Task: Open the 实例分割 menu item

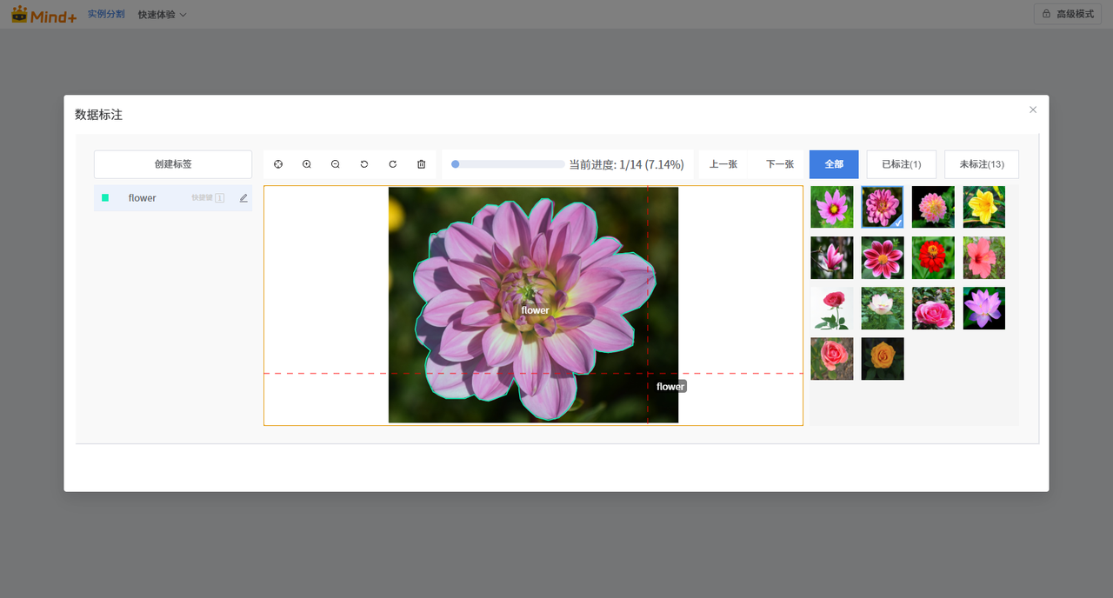Action: pos(106,15)
